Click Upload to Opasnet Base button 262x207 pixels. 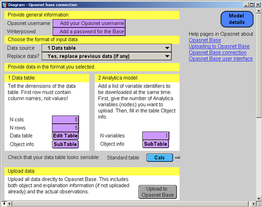tap(158, 192)
